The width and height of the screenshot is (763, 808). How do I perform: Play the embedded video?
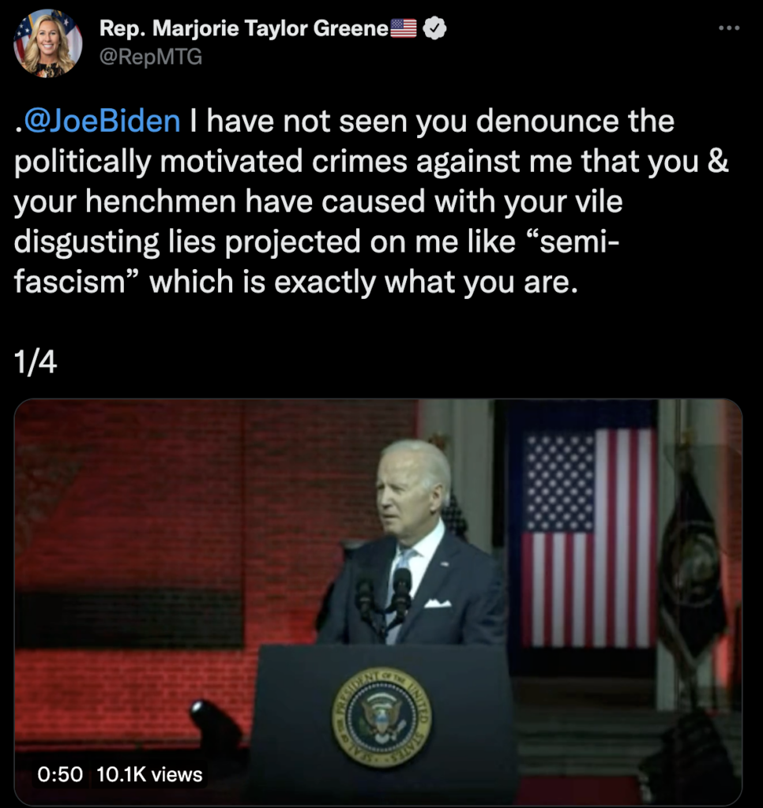click(x=378, y=600)
